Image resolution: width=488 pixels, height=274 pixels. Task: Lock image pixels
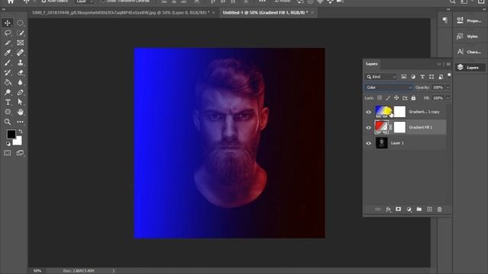point(388,98)
